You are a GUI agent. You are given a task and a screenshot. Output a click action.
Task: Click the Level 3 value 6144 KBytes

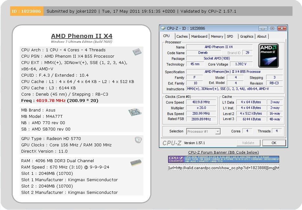(251, 119)
